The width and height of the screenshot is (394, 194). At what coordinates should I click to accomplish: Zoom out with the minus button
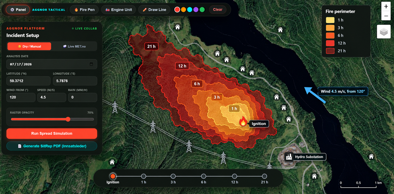386,16
